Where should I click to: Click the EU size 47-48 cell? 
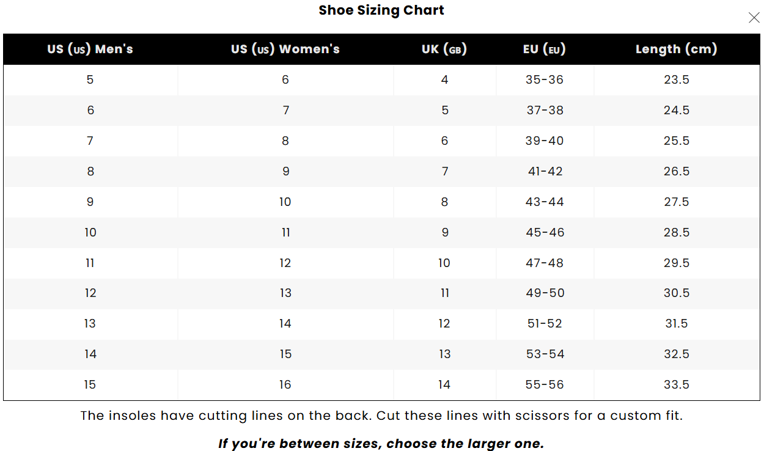click(x=545, y=263)
